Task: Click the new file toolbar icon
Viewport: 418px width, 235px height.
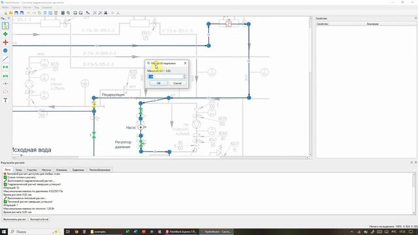Action: [6, 13]
